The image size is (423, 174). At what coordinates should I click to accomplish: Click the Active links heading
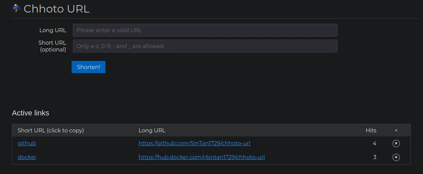(31, 113)
